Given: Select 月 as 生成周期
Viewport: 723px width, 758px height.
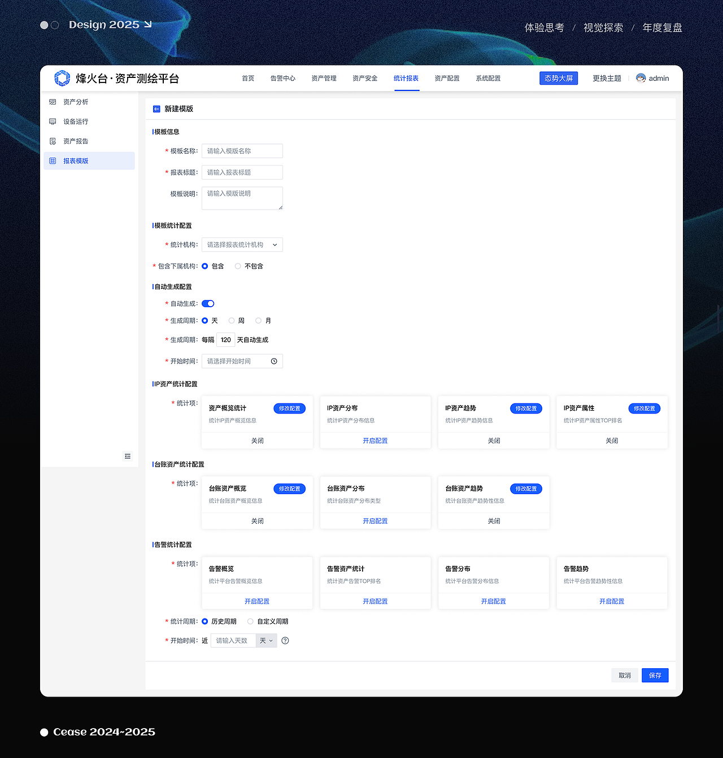Looking at the screenshot, I should [258, 321].
